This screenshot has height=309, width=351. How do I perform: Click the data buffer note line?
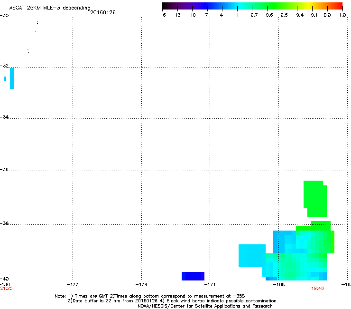pos(172,301)
